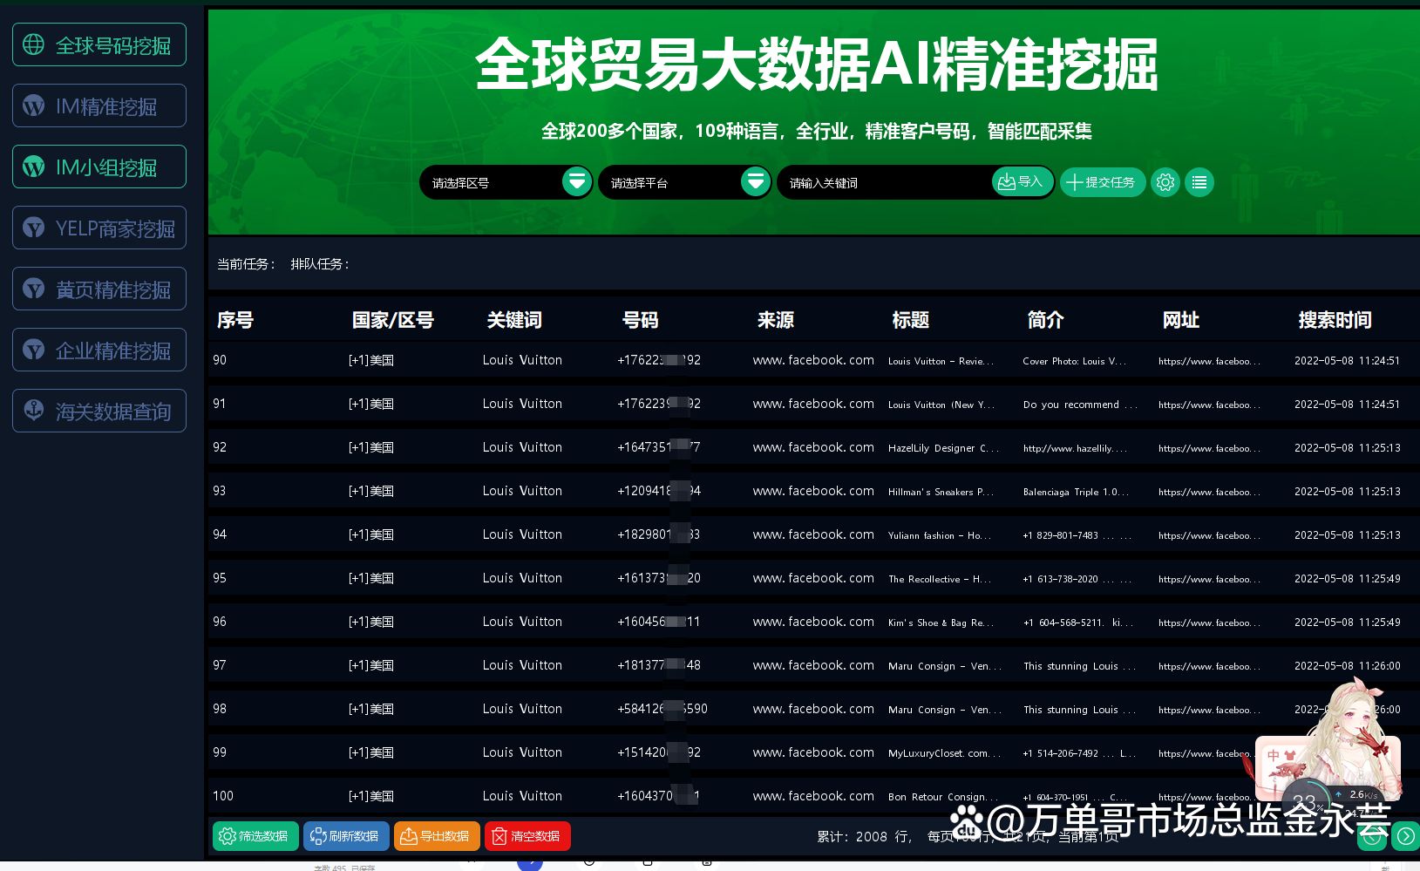
Task: Click the V icon beside 企业精准挖掘
Action: click(33, 350)
